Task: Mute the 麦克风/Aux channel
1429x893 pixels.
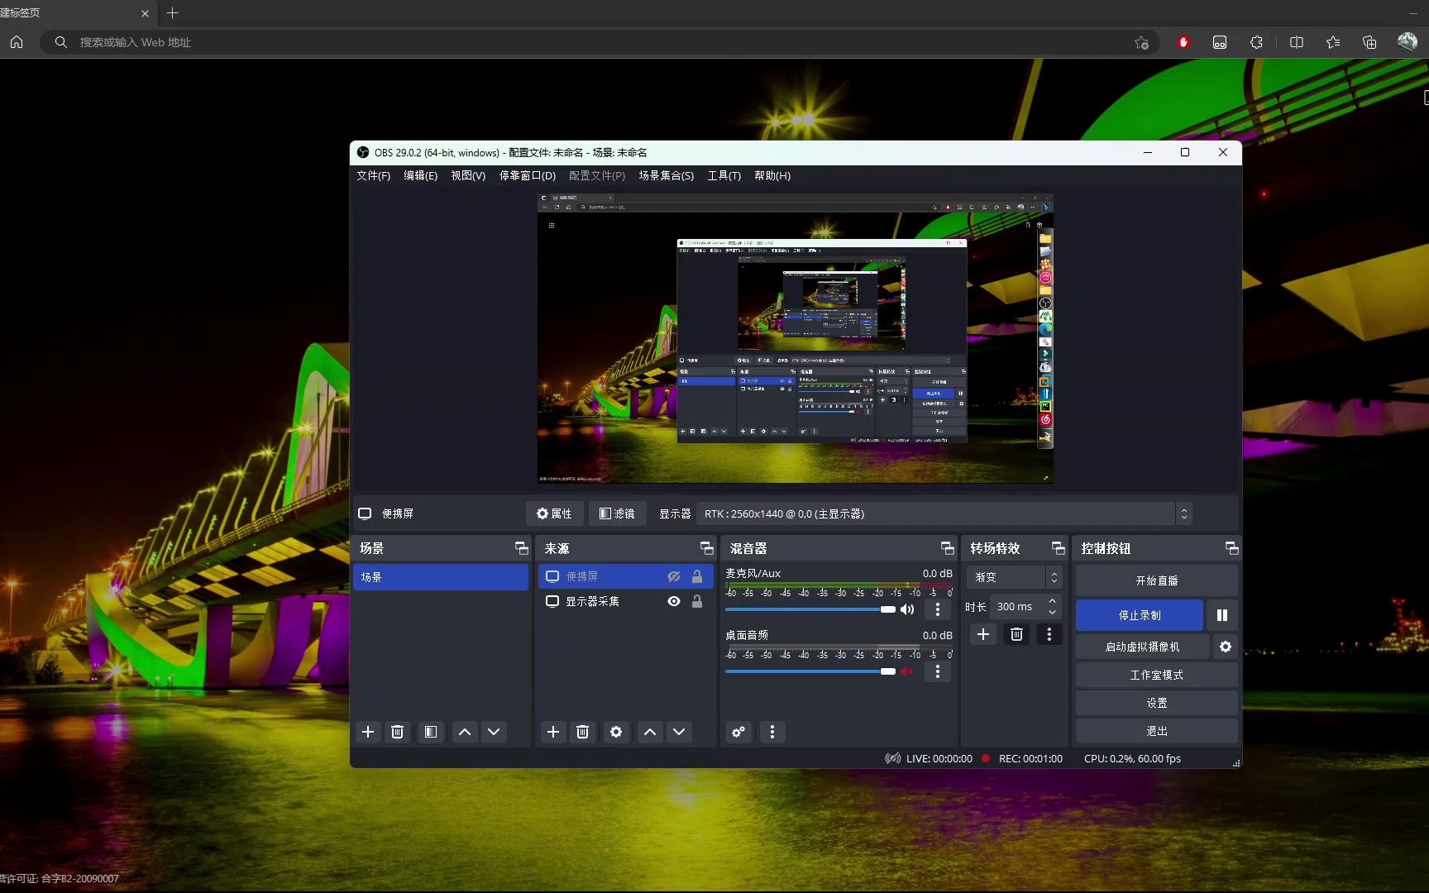Action: [x=907, y=609]
